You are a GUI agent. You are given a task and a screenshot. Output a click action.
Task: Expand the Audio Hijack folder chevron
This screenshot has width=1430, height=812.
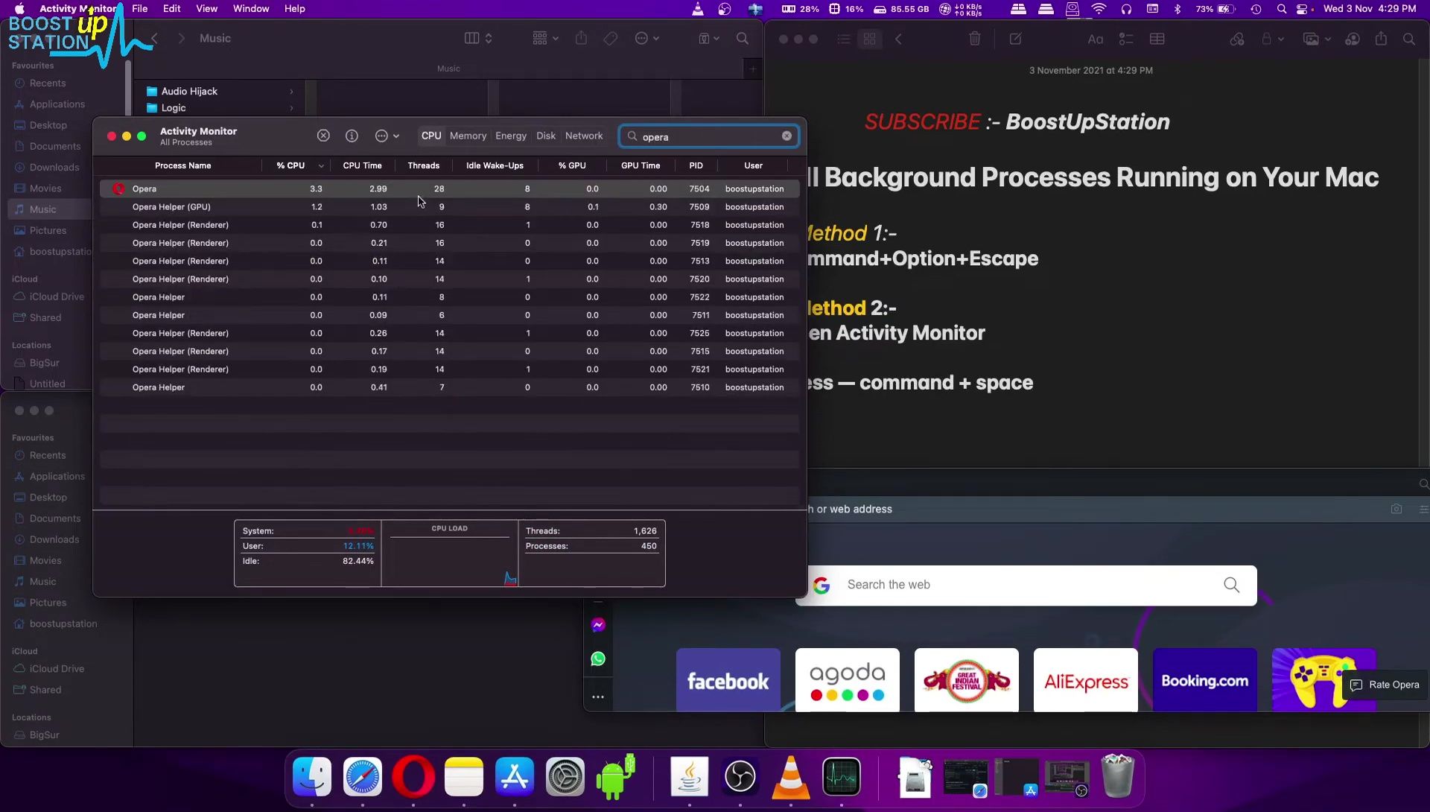(291, 92)
